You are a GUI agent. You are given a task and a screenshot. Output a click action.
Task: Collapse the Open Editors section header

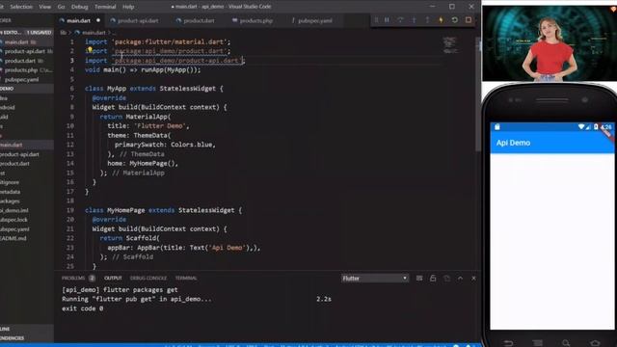pyautogui.click(x=27, y=32)
